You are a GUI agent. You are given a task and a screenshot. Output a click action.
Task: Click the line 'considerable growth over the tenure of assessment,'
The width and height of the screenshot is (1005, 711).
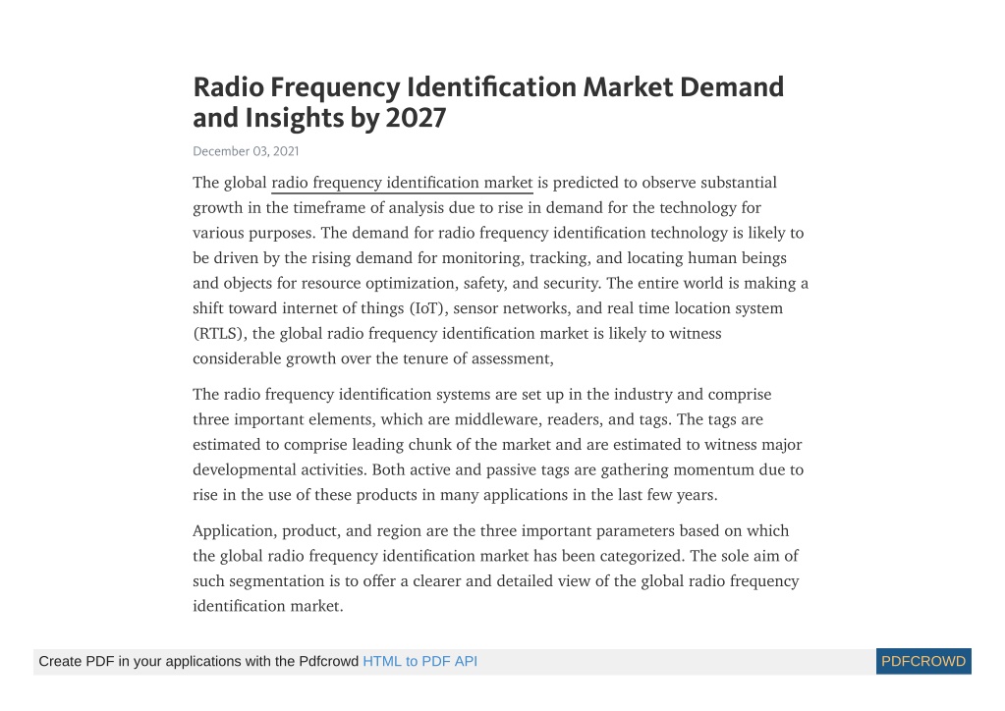click(373, 358)
